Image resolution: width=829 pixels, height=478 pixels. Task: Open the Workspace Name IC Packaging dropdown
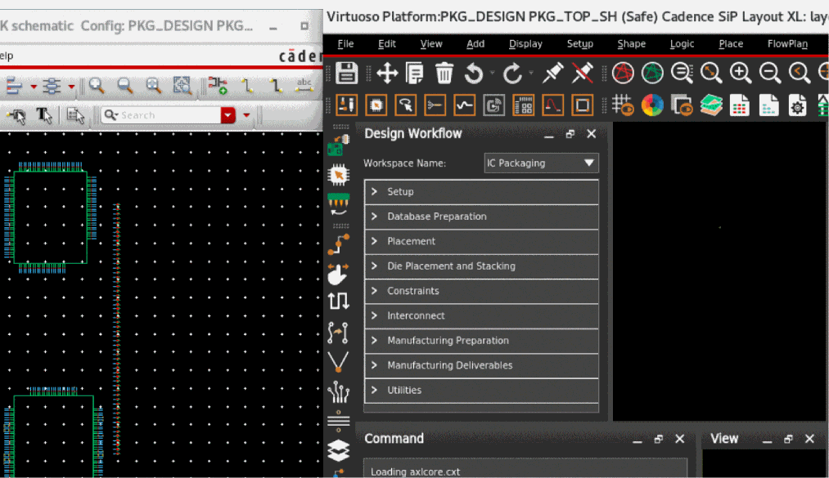tap(541, 163)
